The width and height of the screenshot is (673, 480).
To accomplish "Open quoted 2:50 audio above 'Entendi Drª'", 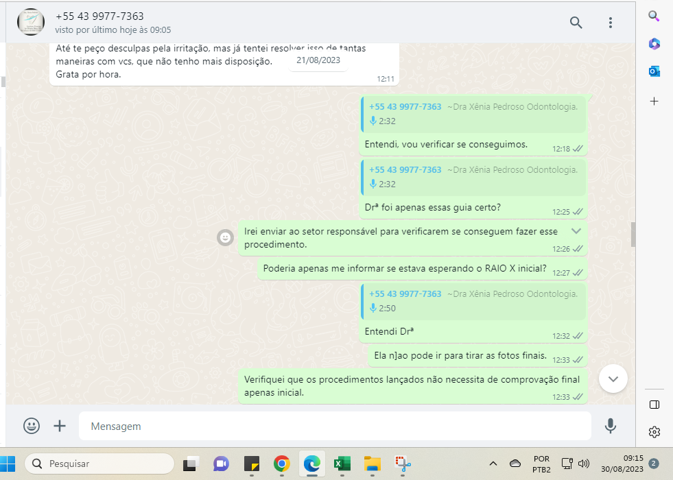I will coord(473,301).
